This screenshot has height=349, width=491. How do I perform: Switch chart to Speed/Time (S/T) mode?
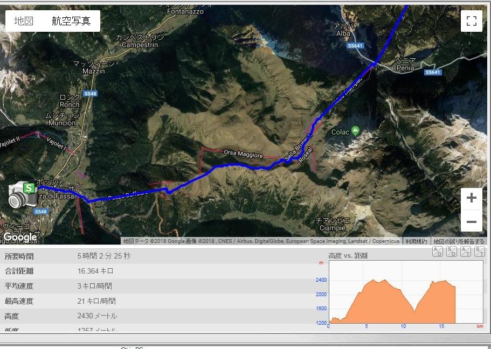tap(480, 252)
